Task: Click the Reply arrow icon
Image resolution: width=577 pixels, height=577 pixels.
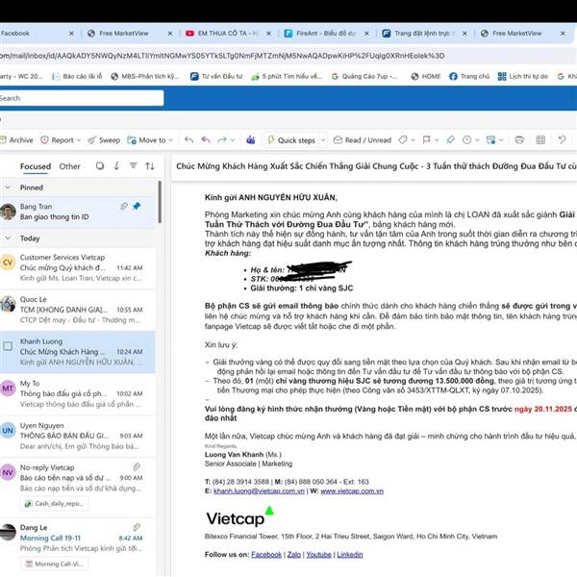Action: (x=188, y=140)
